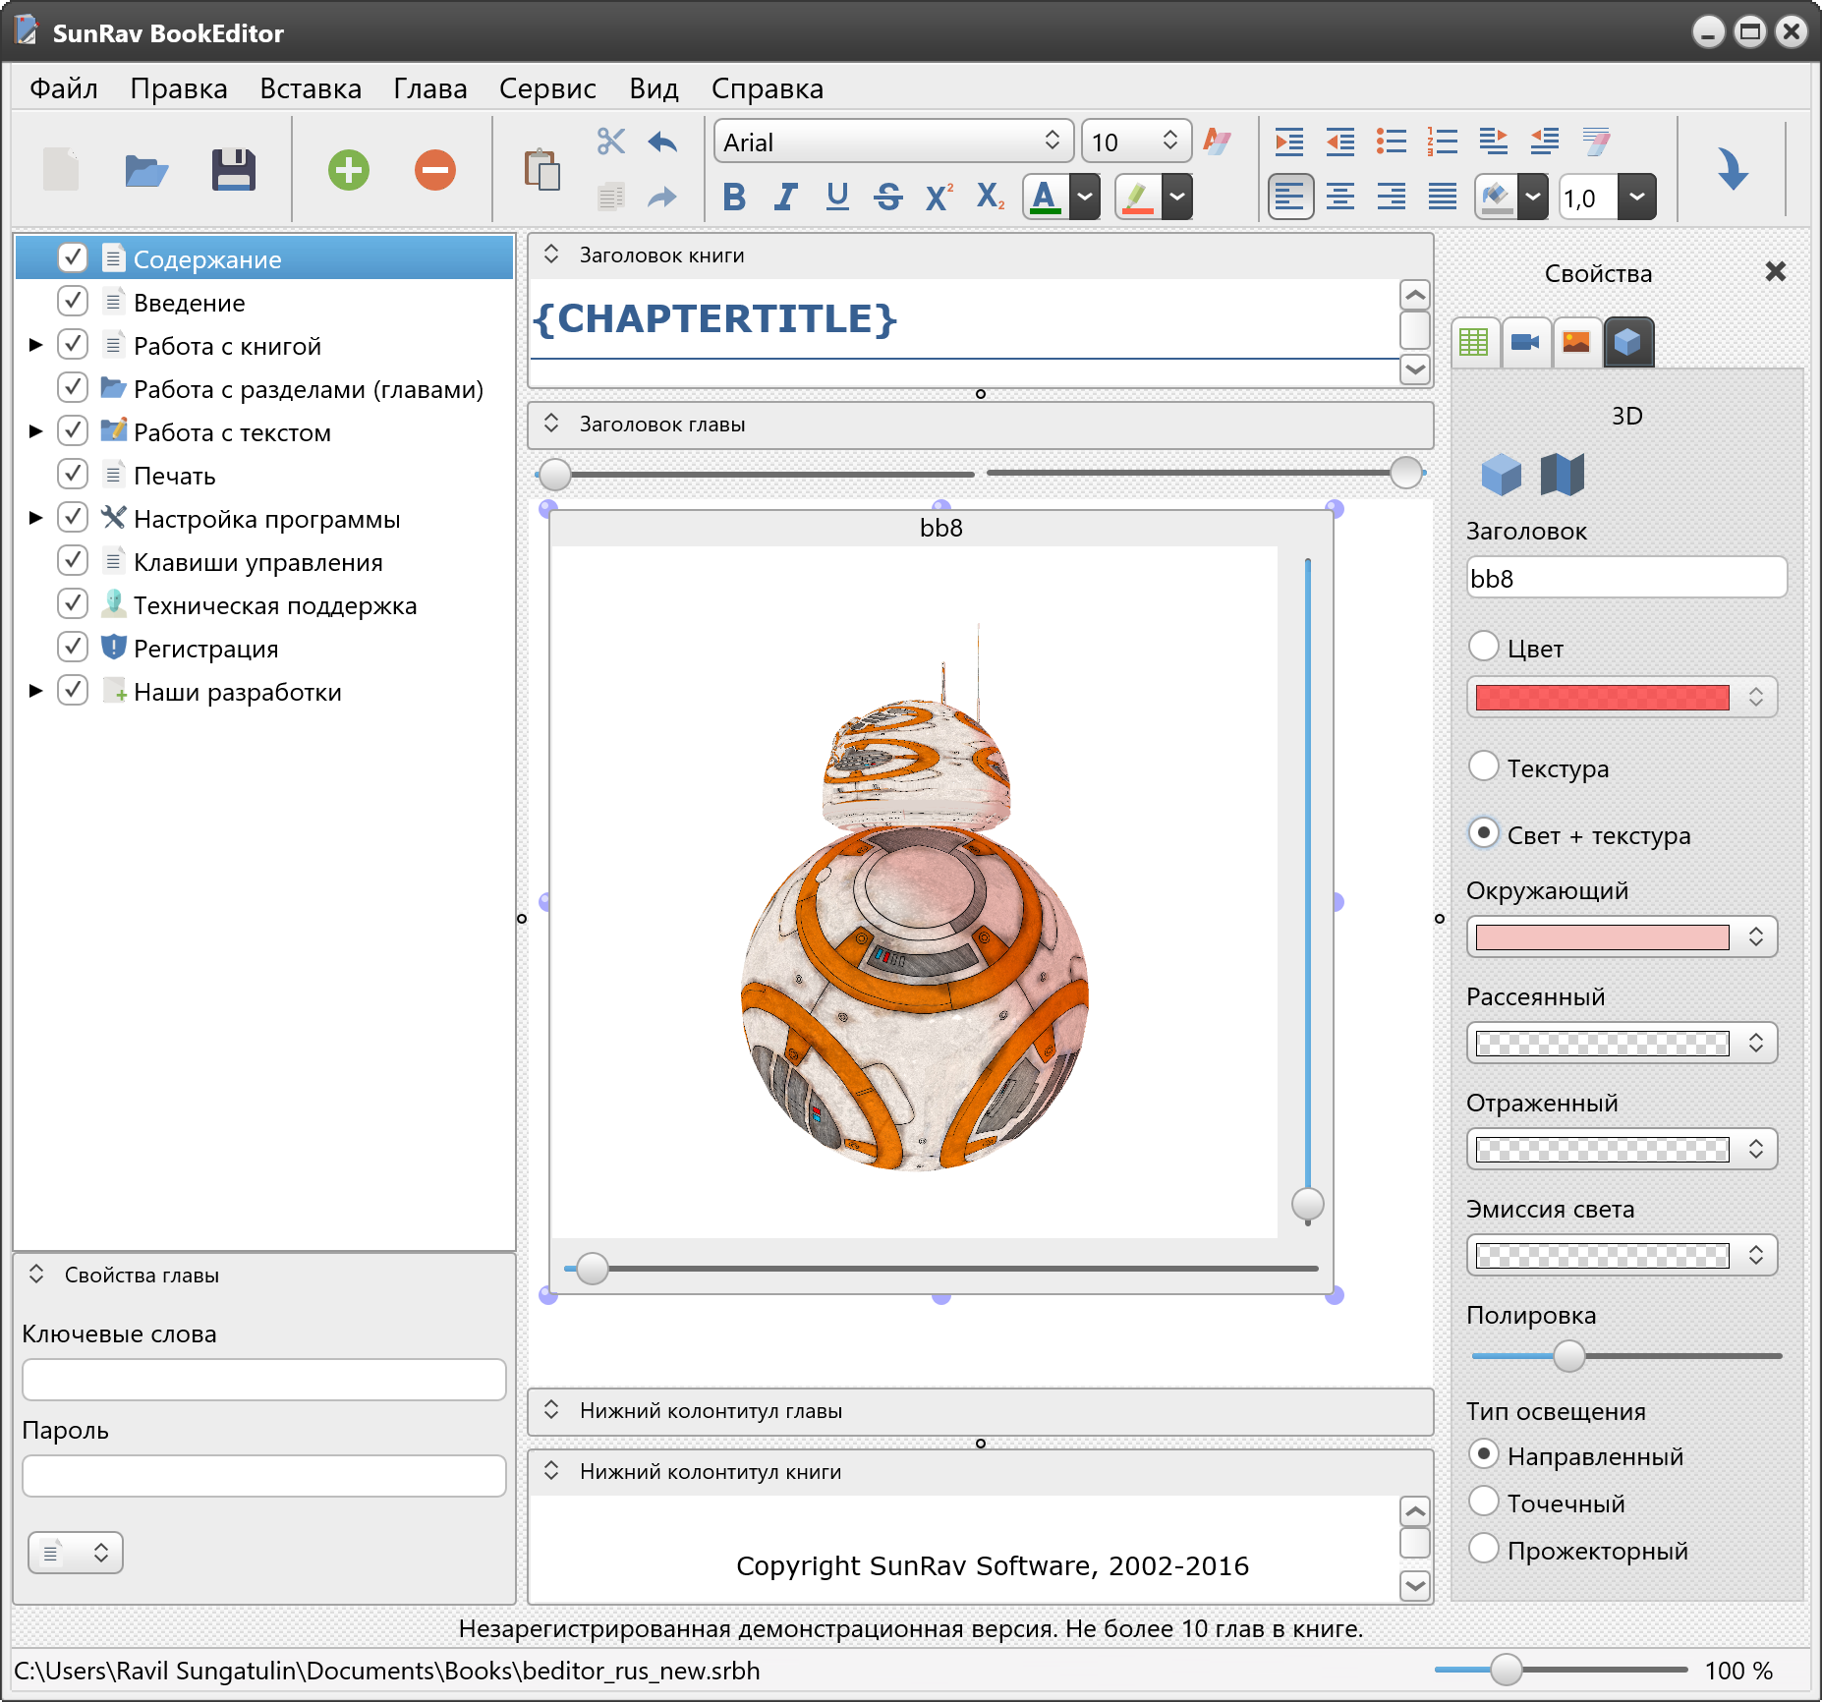This screenshot has width=1822, height=1702.
Task: Click the blue down arrow toolbar icon
Action: [1733, 169]
